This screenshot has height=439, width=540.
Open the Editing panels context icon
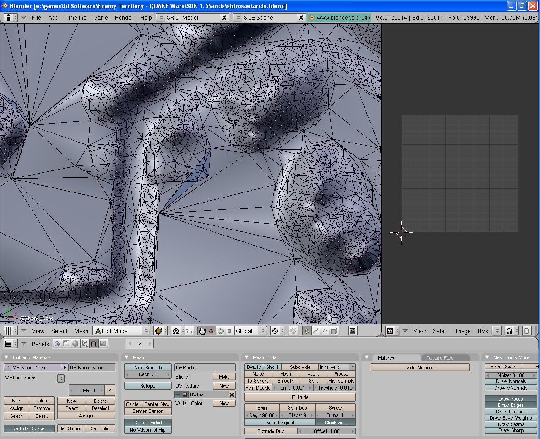pyautogui.click(x=93, y=344)
